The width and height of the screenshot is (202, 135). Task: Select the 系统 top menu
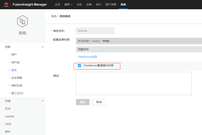(123, 4)
